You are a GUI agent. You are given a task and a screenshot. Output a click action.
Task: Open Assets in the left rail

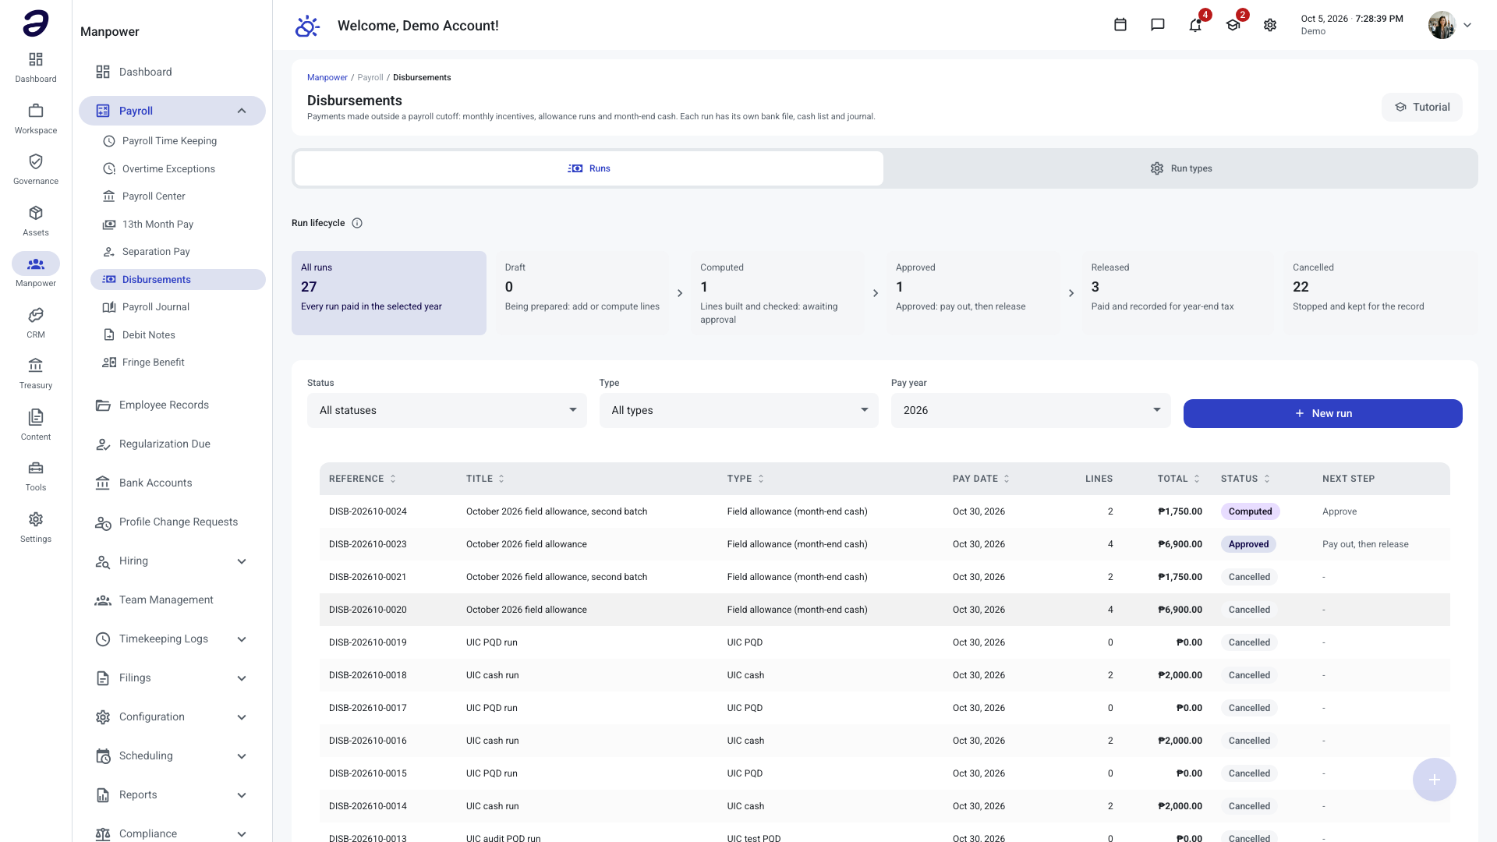(36, 221)
